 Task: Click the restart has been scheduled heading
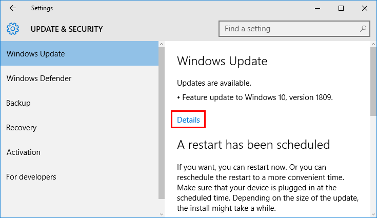coord(253,145)
